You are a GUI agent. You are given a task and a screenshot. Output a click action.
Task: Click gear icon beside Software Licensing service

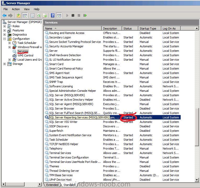coord(47,86)
